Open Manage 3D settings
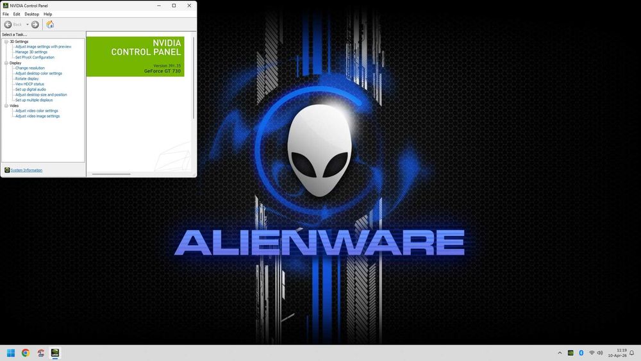641x361 pixels. (31, 52)
